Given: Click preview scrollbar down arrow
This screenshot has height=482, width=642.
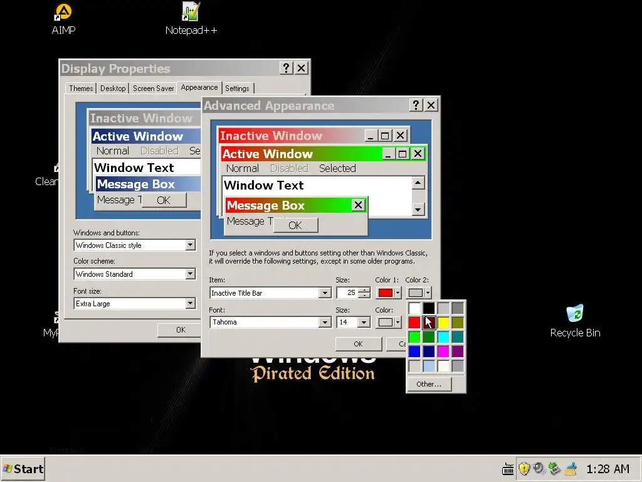Looking at the screenshot, I should [x=418, y=210].
